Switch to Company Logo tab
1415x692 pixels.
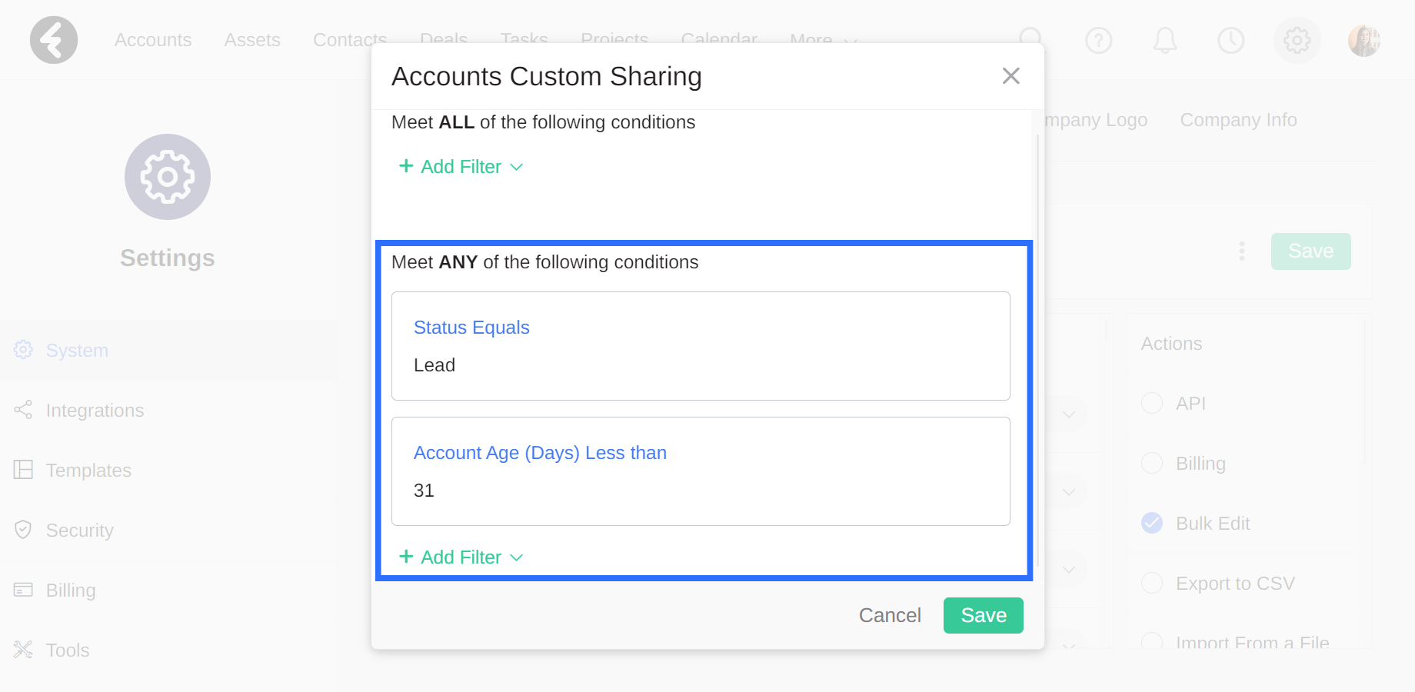(1096, 120)
